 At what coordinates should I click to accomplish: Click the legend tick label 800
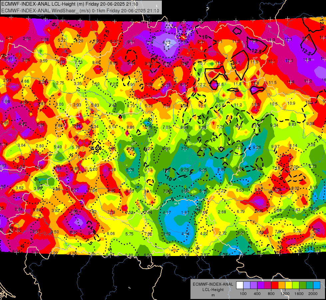[x=271, y=294]
